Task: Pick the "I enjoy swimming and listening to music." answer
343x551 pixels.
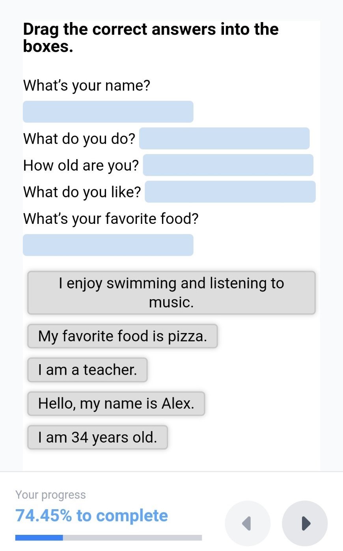Action: [x=171, y=293]
